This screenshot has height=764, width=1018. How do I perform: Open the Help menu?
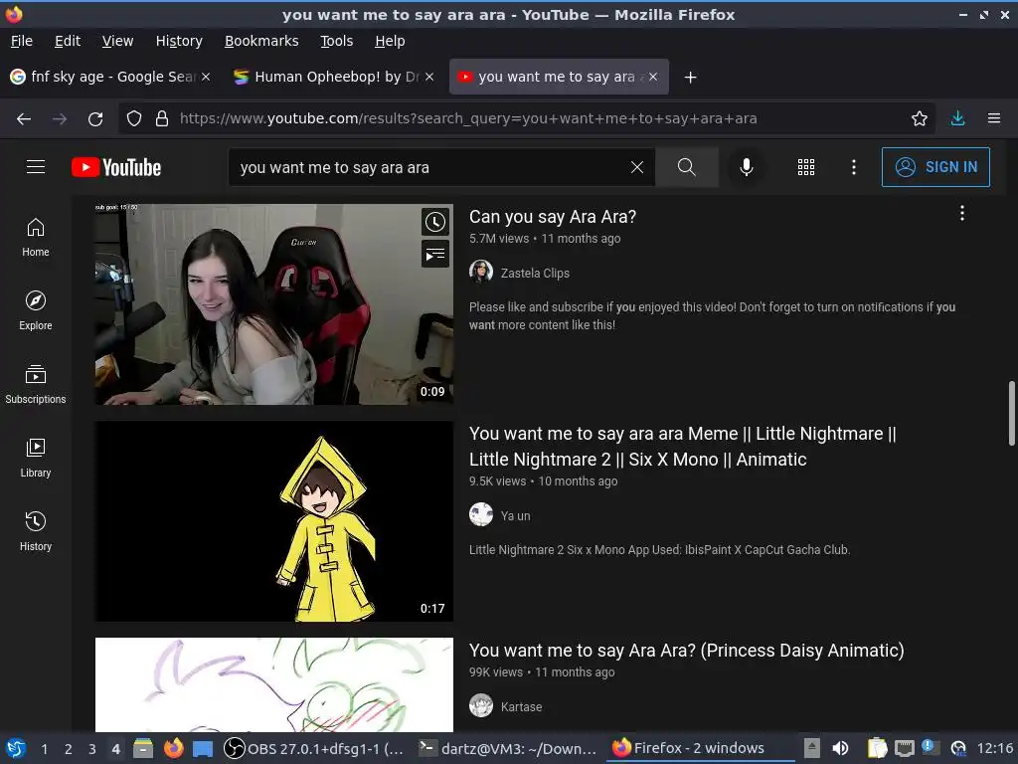coord(390,41)
